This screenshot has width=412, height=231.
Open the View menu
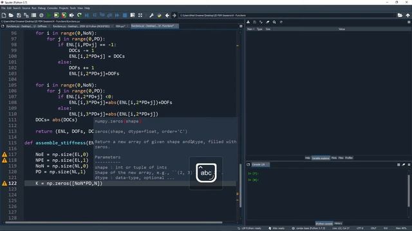tap(80, 8)
